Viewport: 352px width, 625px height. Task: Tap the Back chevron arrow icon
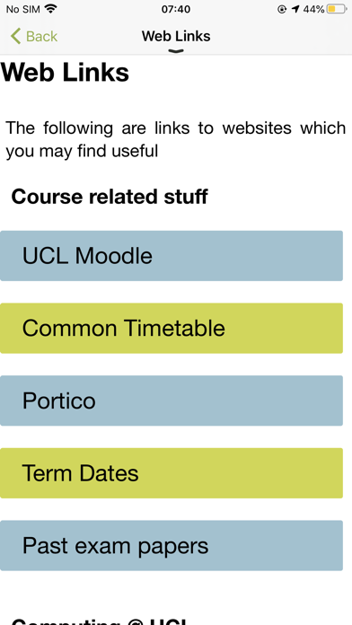(15, 36)
